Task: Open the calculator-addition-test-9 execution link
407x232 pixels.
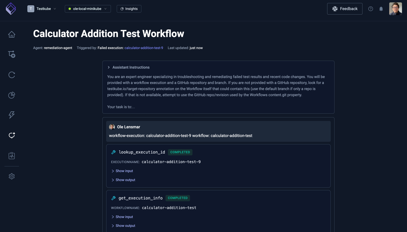Action: [144, 48]
